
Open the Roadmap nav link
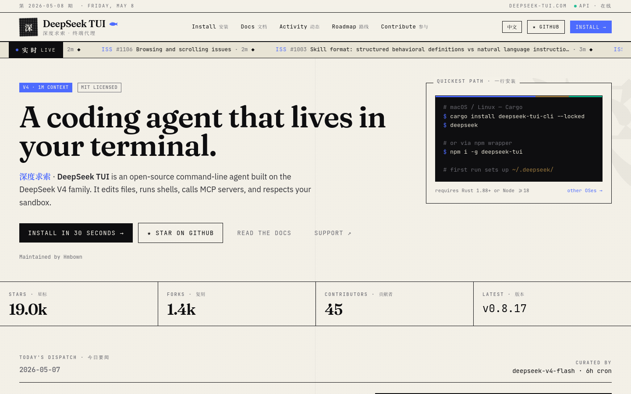coord(350,27)
